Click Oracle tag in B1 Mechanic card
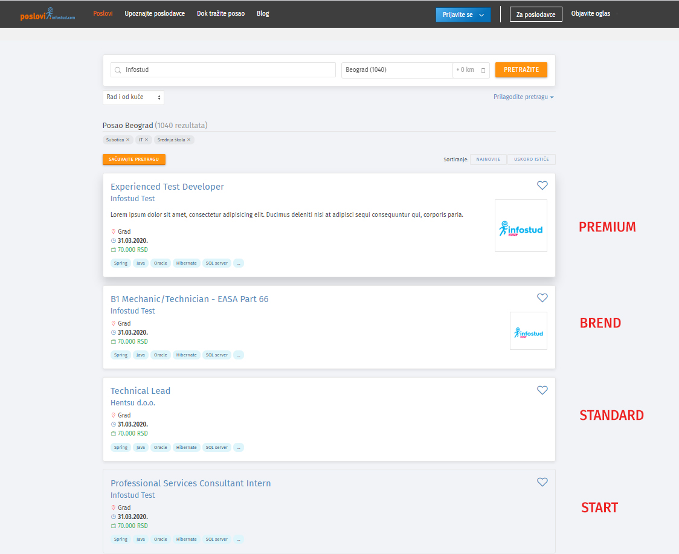Image resolution: width=679 pixels, height=554 pixels. click(160, 355)
